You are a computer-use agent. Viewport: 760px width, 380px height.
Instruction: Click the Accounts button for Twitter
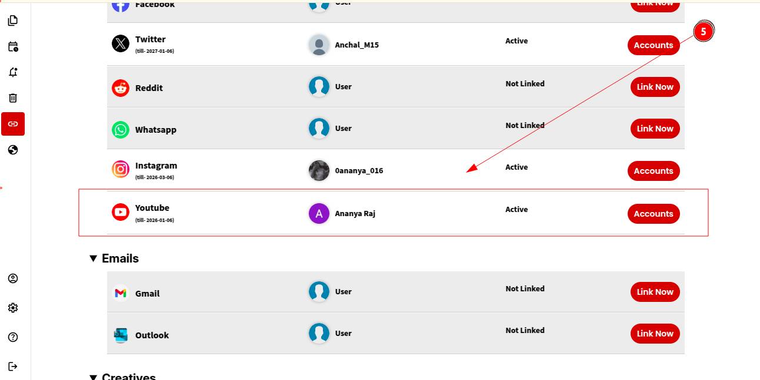653,45
